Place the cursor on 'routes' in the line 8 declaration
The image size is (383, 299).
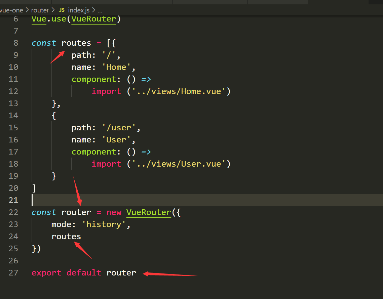[x=76, y=43]
